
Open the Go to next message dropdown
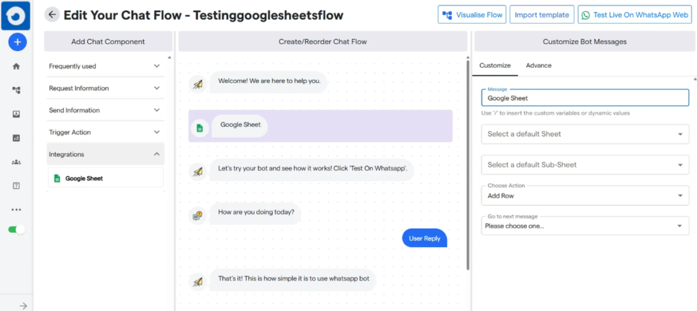585,226
